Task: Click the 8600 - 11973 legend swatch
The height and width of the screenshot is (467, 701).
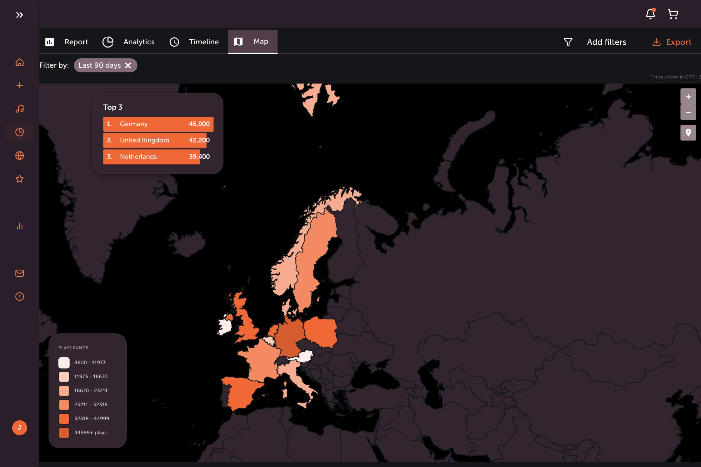Action: click(x=64, y=363)
